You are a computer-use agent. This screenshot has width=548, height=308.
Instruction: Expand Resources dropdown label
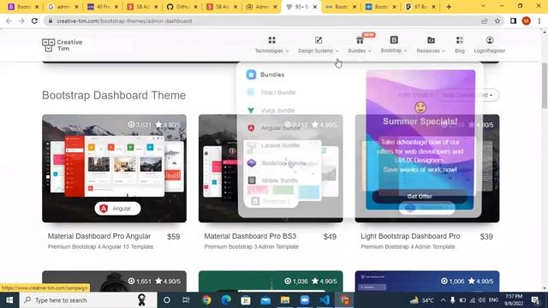click(x=431, y=51)
